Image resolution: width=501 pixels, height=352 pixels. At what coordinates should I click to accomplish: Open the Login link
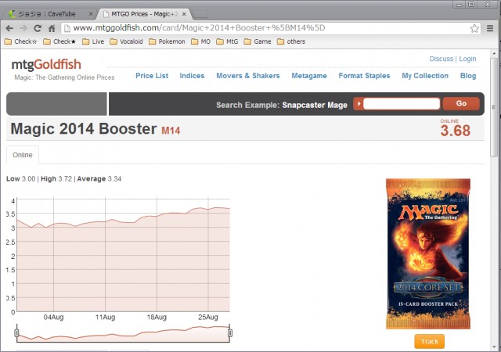tap(467, 59)
